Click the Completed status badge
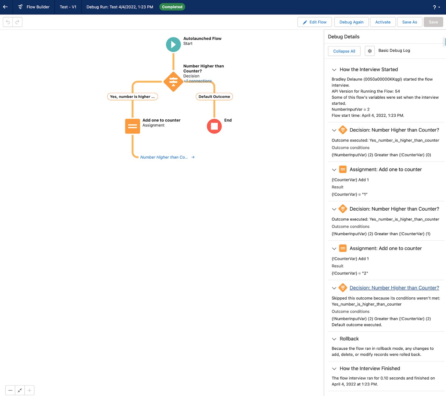 pos(172,7)
